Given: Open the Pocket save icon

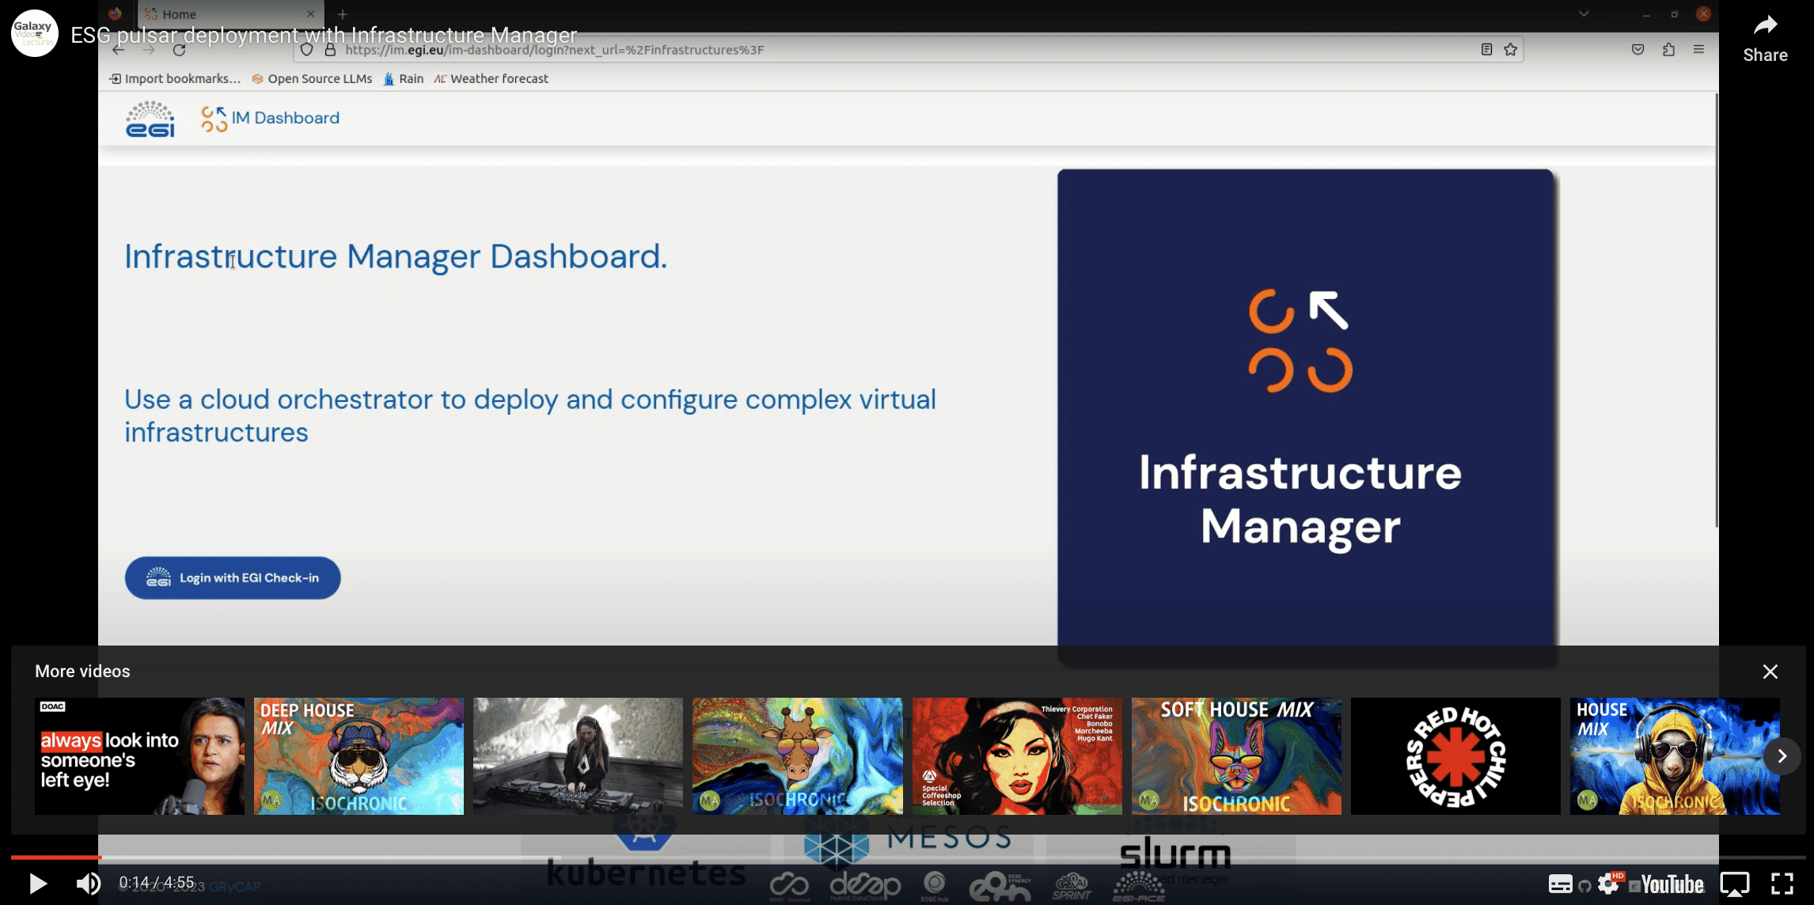Looking at the screenshot, I should (1638, 50).
